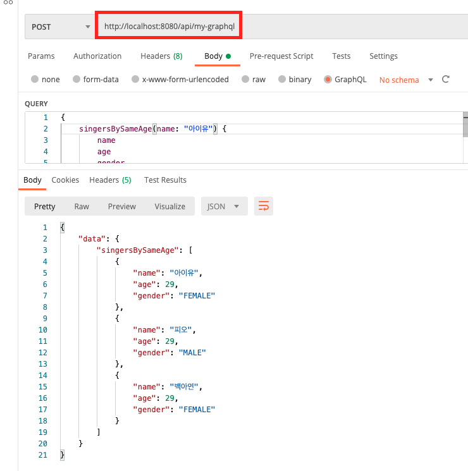Click the "백아연" name value in response
Viewport: 468px width, 471px height.
pos(184,386)
